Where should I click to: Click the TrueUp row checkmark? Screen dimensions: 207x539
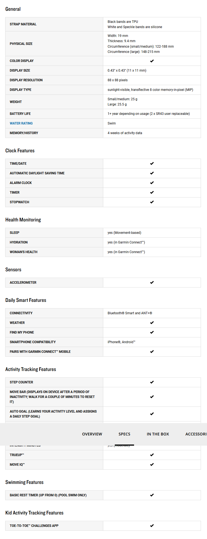152,455
